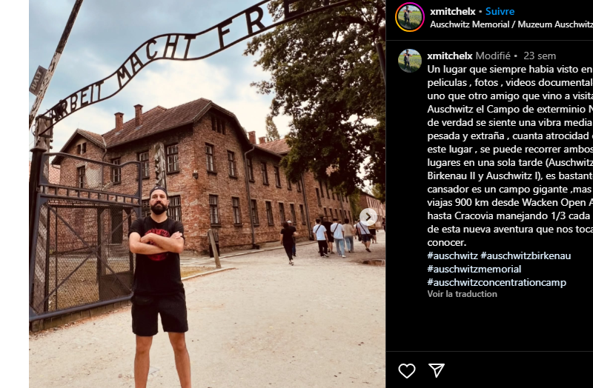Click the Spanish caption text body
The width and height of the screenshot is (593, 388).
(510, 155)
